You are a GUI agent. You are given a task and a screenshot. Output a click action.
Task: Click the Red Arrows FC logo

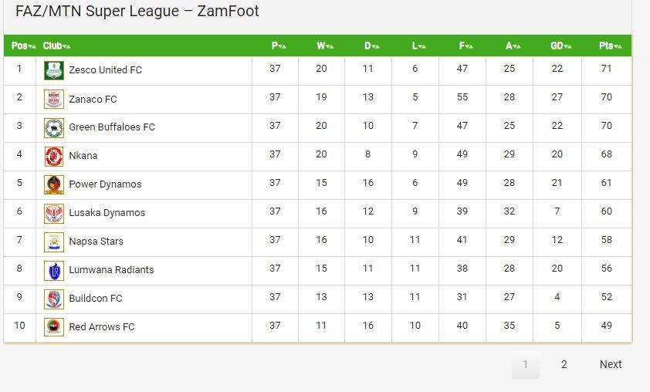tap(54, 326)
